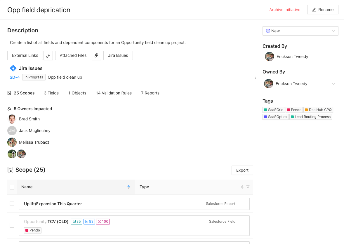344x244 pixels.
Task: Click the Scope bookmark icon near Scope heading
Action: click(10, 170)
